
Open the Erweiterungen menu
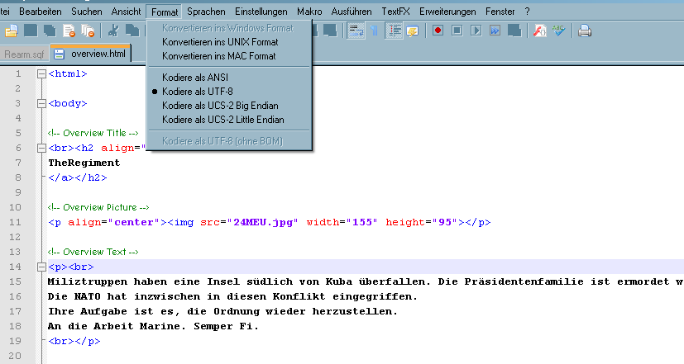pos(447,12)
